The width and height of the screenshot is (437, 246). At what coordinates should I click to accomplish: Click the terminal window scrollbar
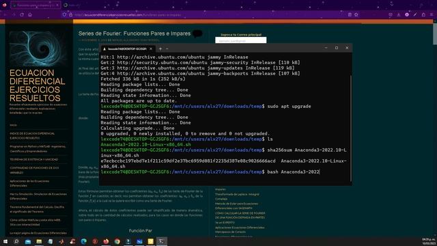(351, 128)
